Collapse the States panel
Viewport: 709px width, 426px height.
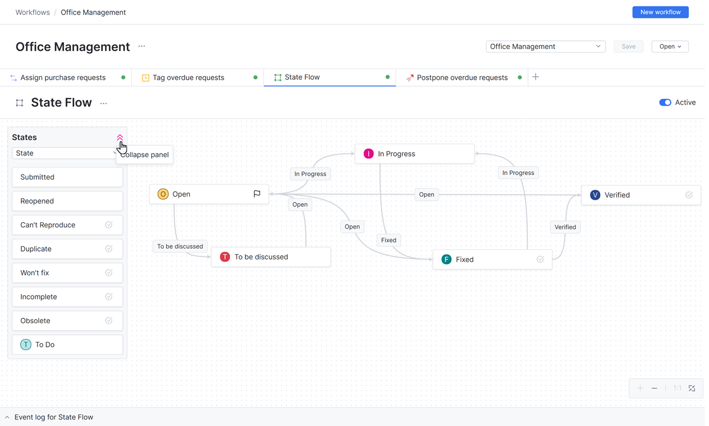[119, 137]
